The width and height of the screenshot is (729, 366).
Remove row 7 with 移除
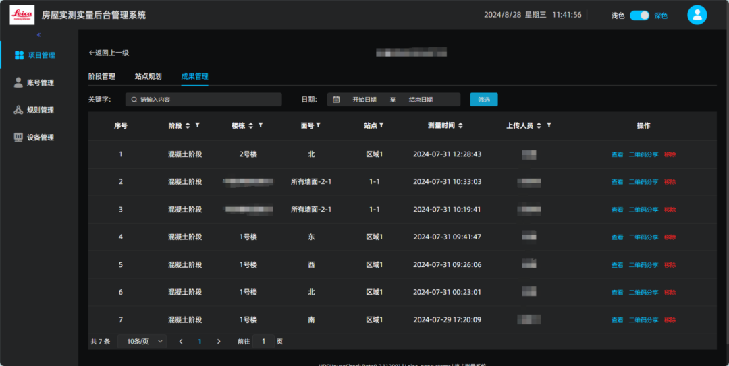pyautogui.click(x=670, y=320)
